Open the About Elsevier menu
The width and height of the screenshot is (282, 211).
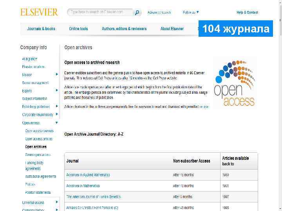click(x=172, y=29)
